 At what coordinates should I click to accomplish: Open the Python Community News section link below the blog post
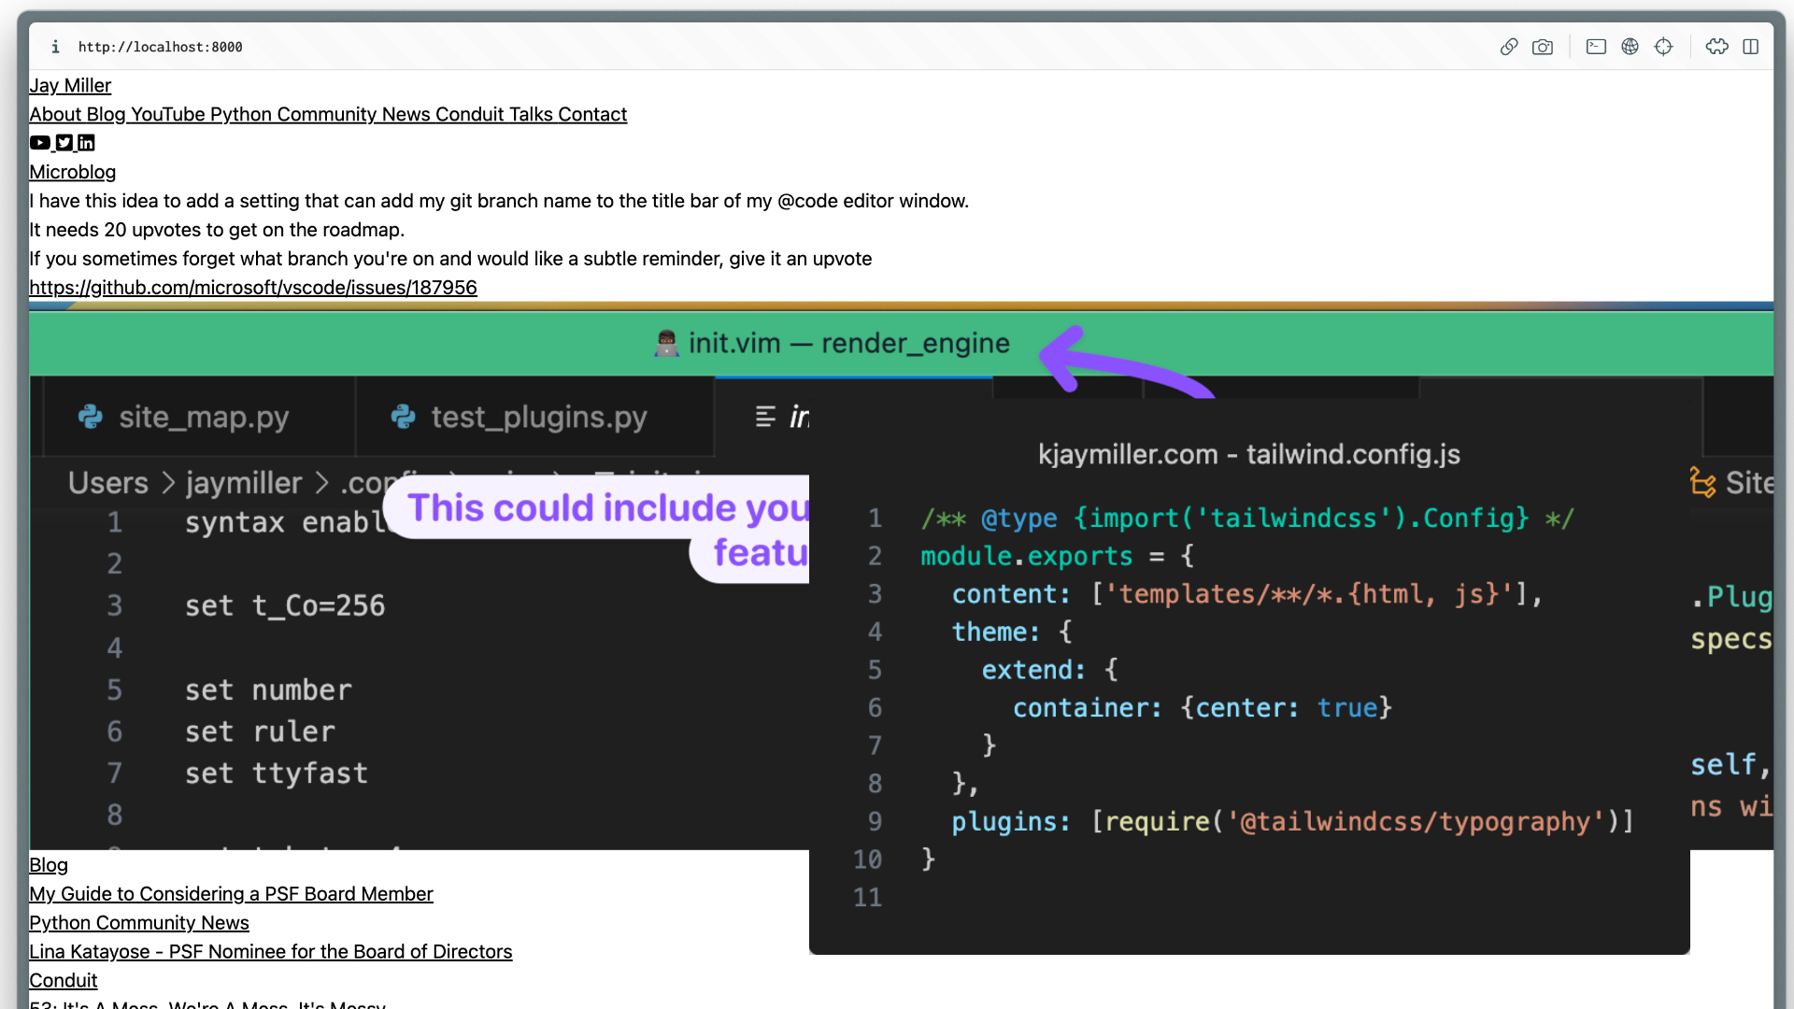tap(139, 923)
